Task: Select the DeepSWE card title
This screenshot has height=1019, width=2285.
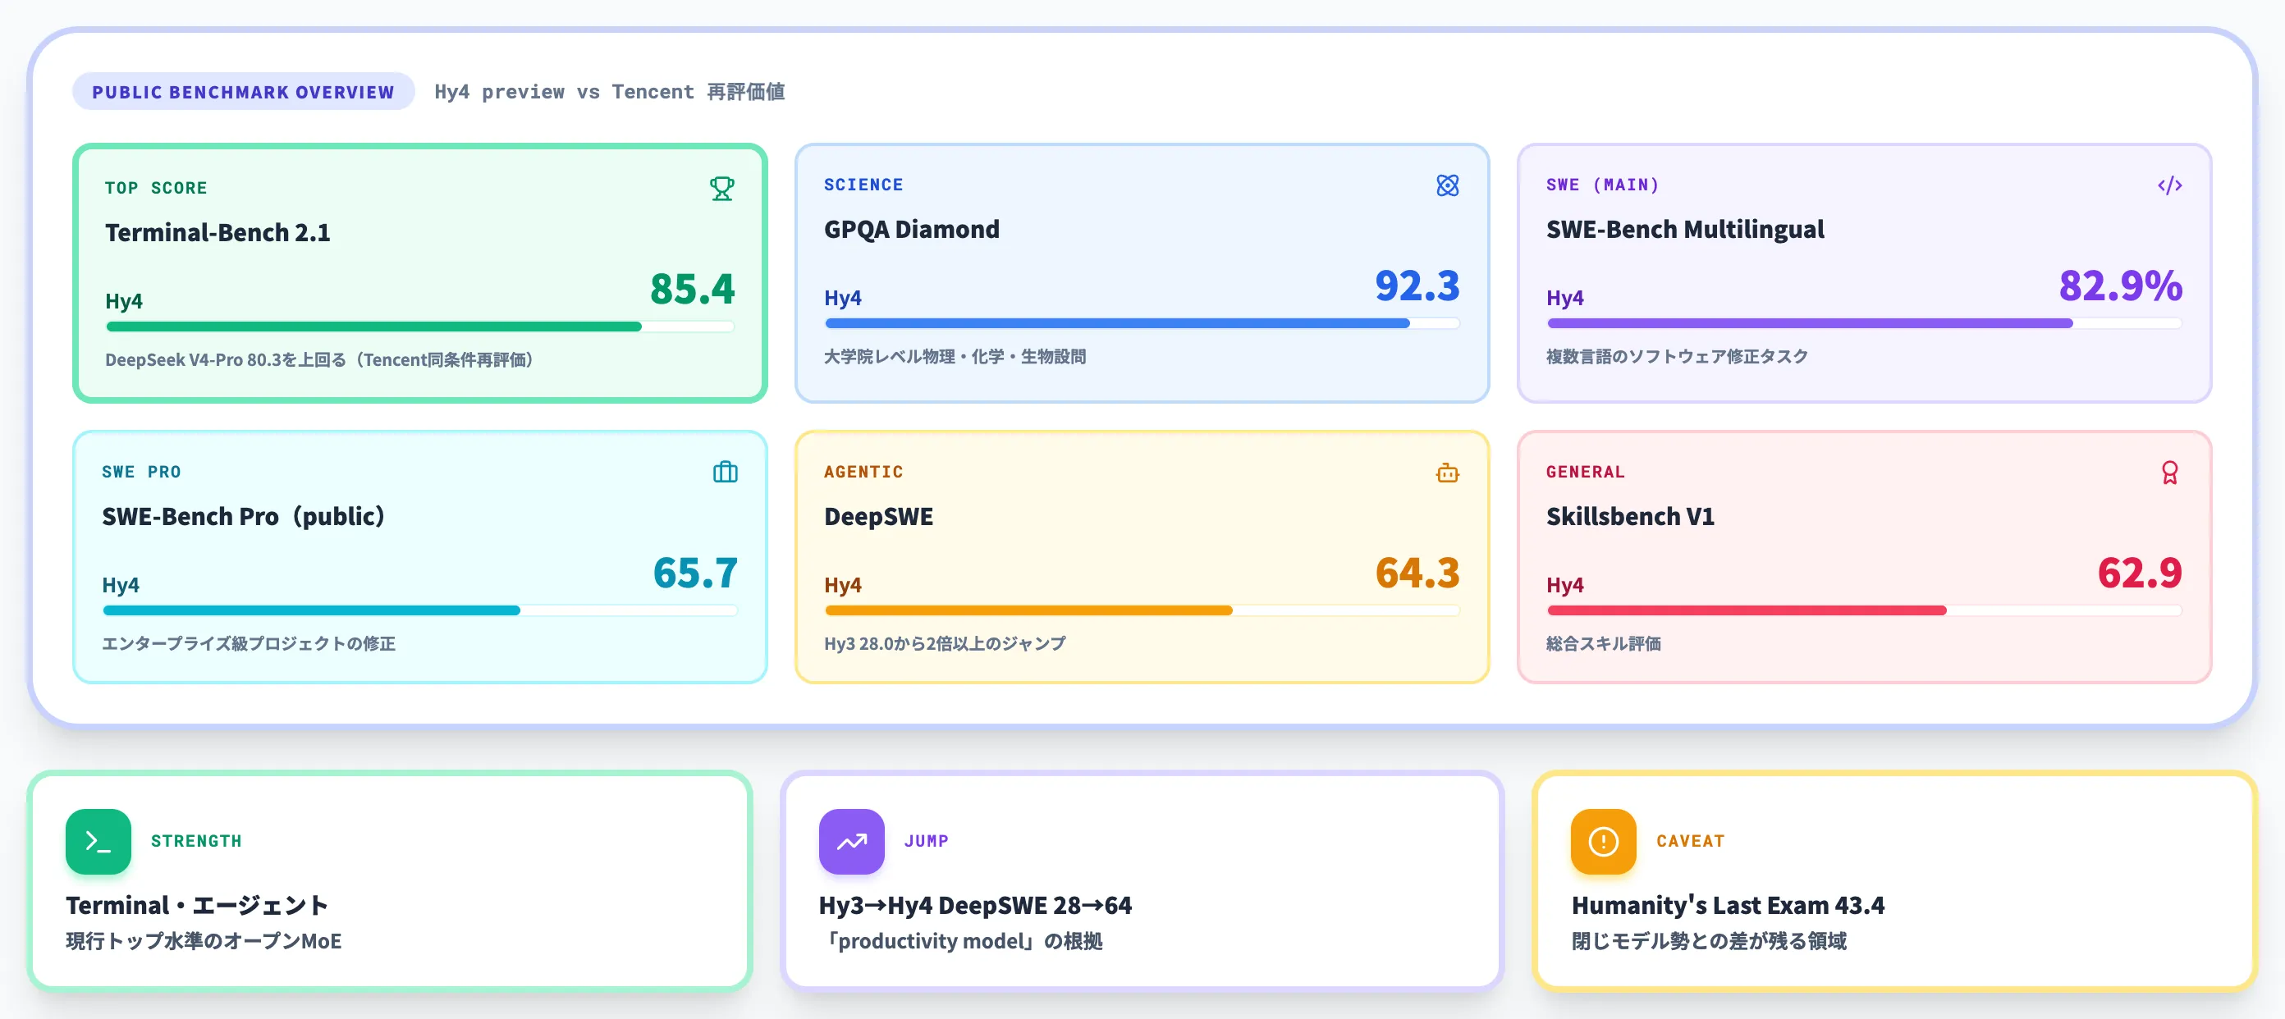Action: point(878,516)
